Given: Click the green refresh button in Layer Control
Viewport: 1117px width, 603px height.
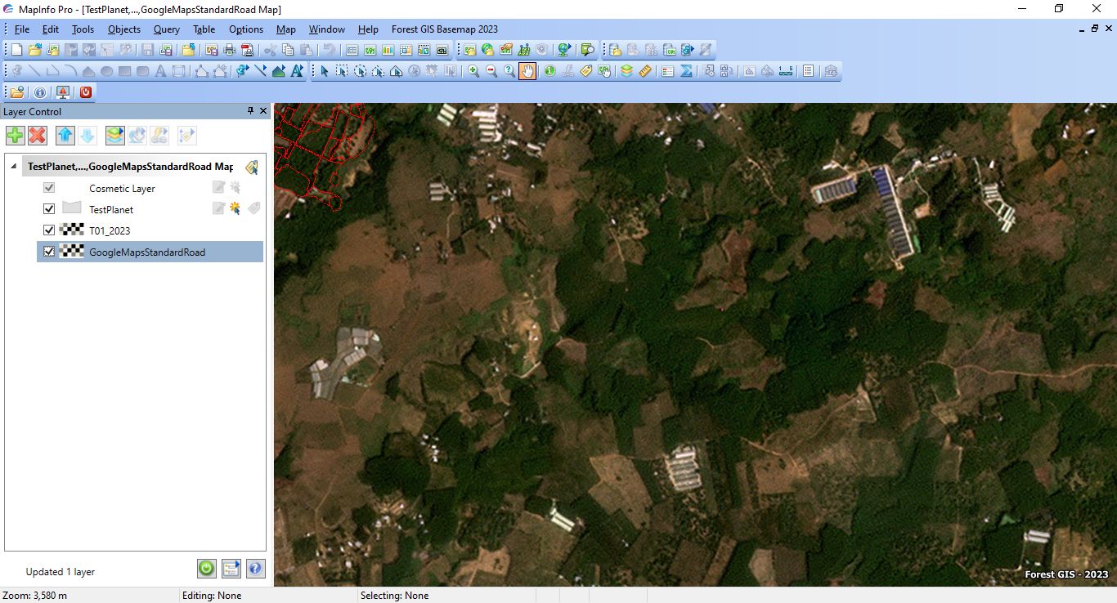Looking at the screenshot, I should 206,568.
